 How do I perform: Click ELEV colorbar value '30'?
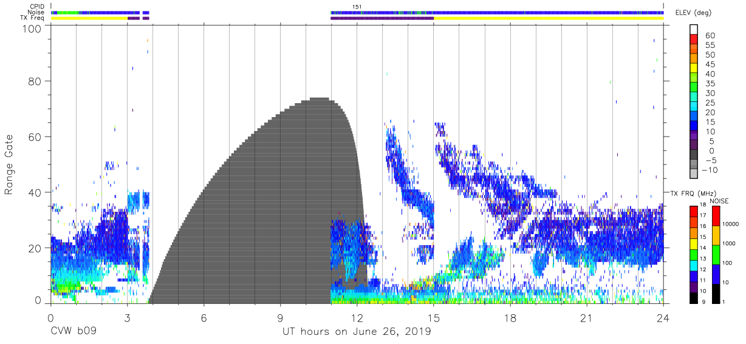click(710, 93)
